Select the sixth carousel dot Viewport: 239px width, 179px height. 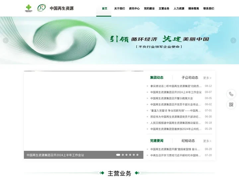pos(137,155)
